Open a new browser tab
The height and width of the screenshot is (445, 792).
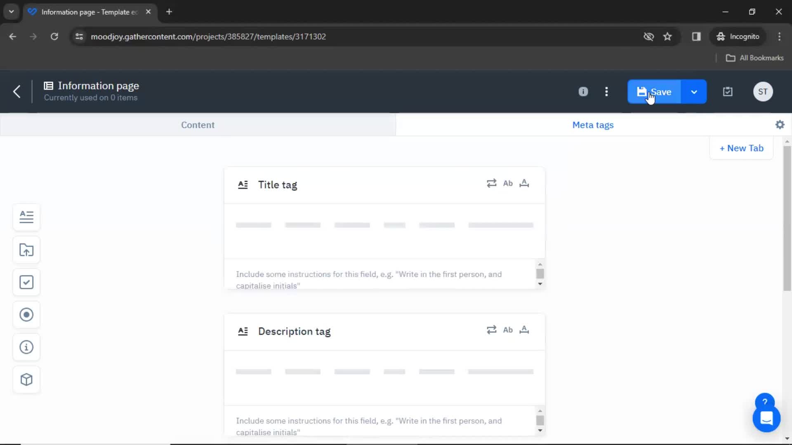(169, 12)
